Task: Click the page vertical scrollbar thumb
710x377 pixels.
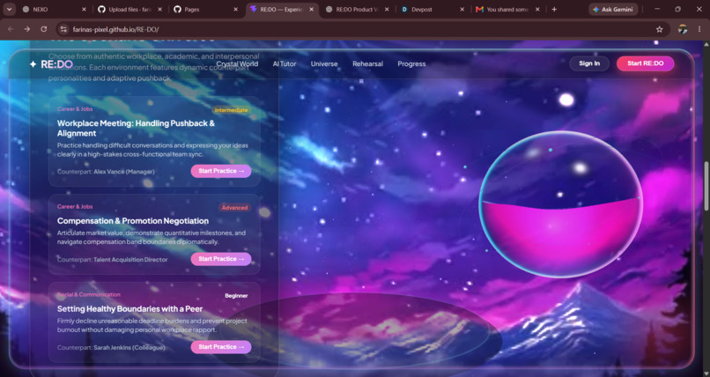Action: pos(706,186)
